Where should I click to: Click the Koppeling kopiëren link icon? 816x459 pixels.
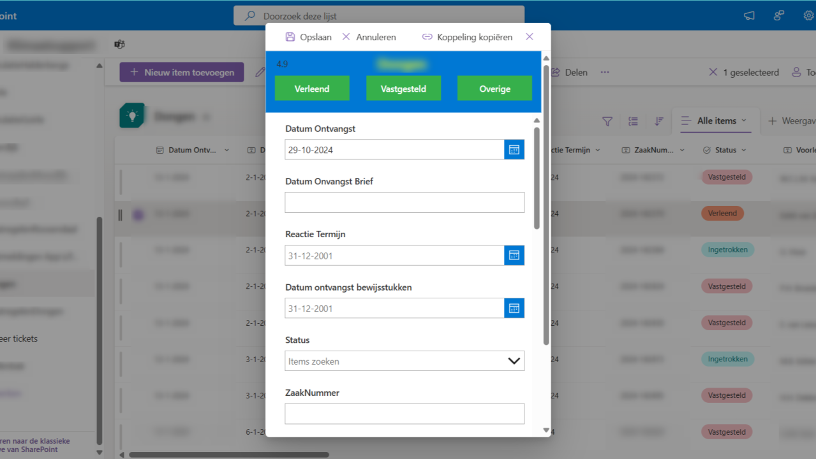(x=427, y=37)
